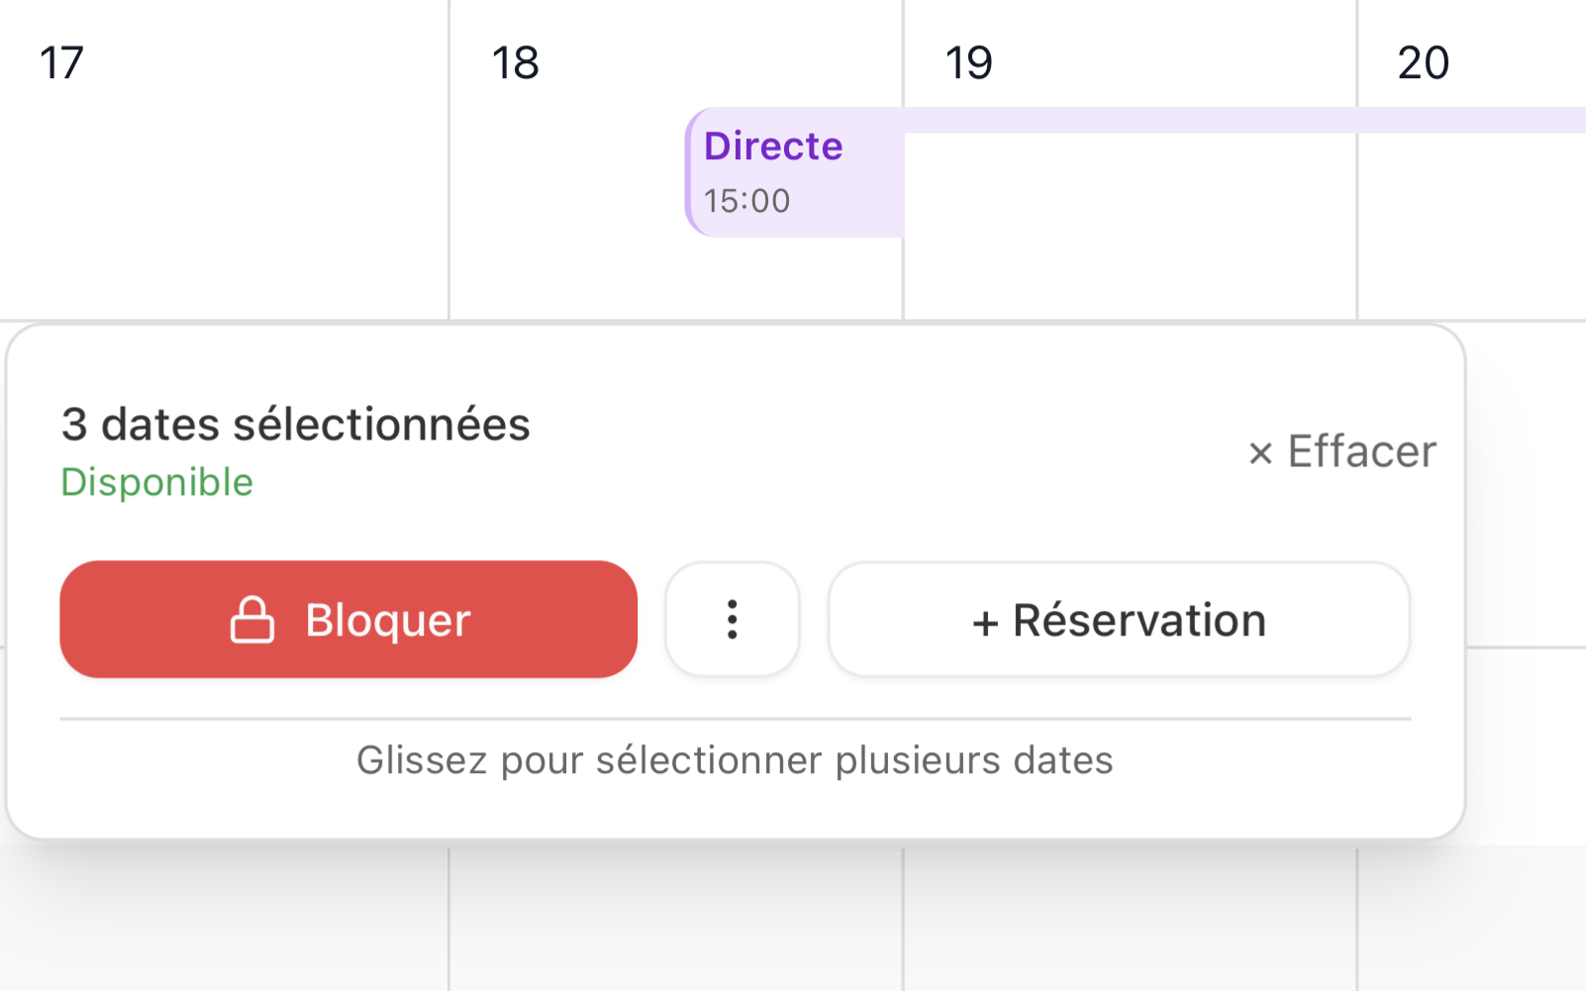1586x991 pixels.
Task: Select the reservation bar on day 19
Action: pos(1129,120)
